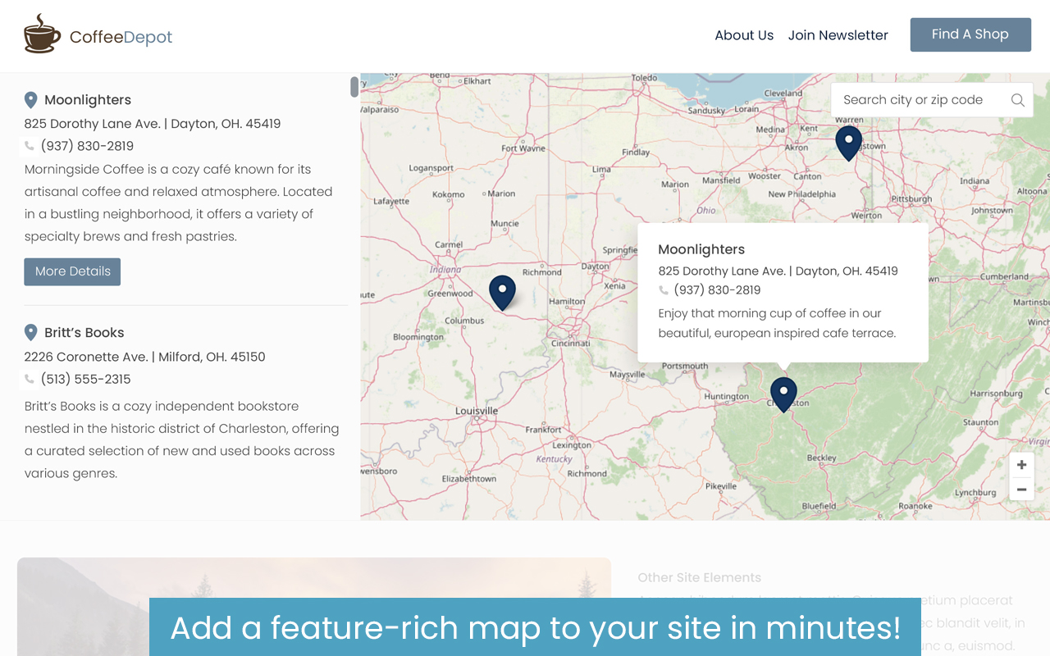Open the About Us page
This screenshot has height=656, width=1050.
744,35
